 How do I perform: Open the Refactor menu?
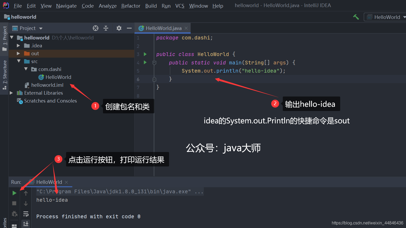[131, 6]
